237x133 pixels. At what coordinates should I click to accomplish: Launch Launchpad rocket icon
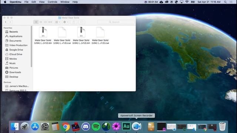coord(25,126)
